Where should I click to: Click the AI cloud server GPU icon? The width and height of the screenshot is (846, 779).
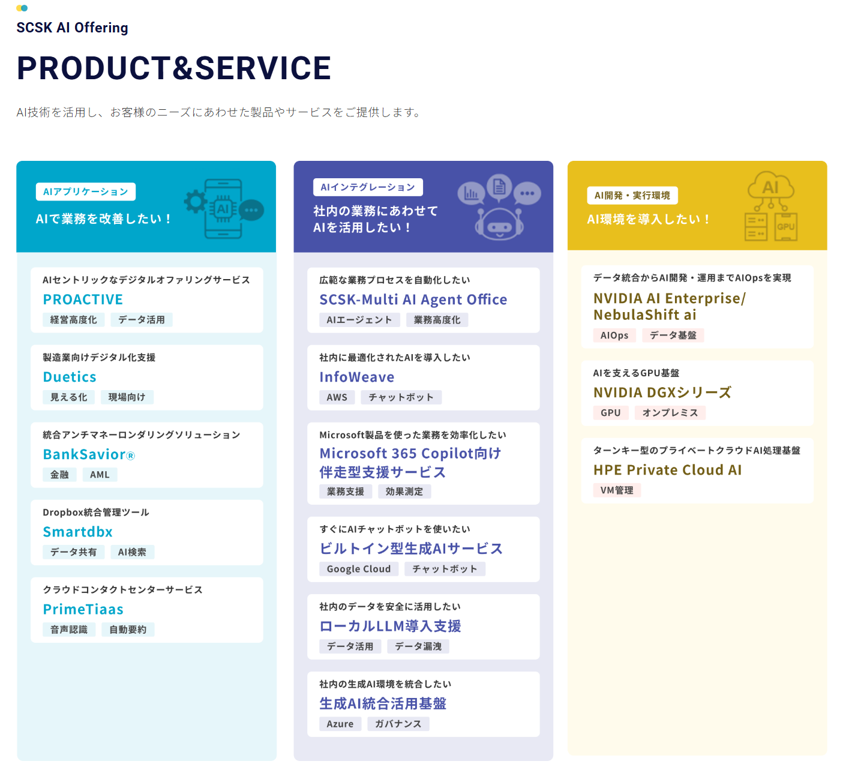click(771, 206)
